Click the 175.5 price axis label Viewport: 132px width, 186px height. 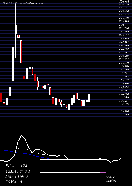click(123, 90)
